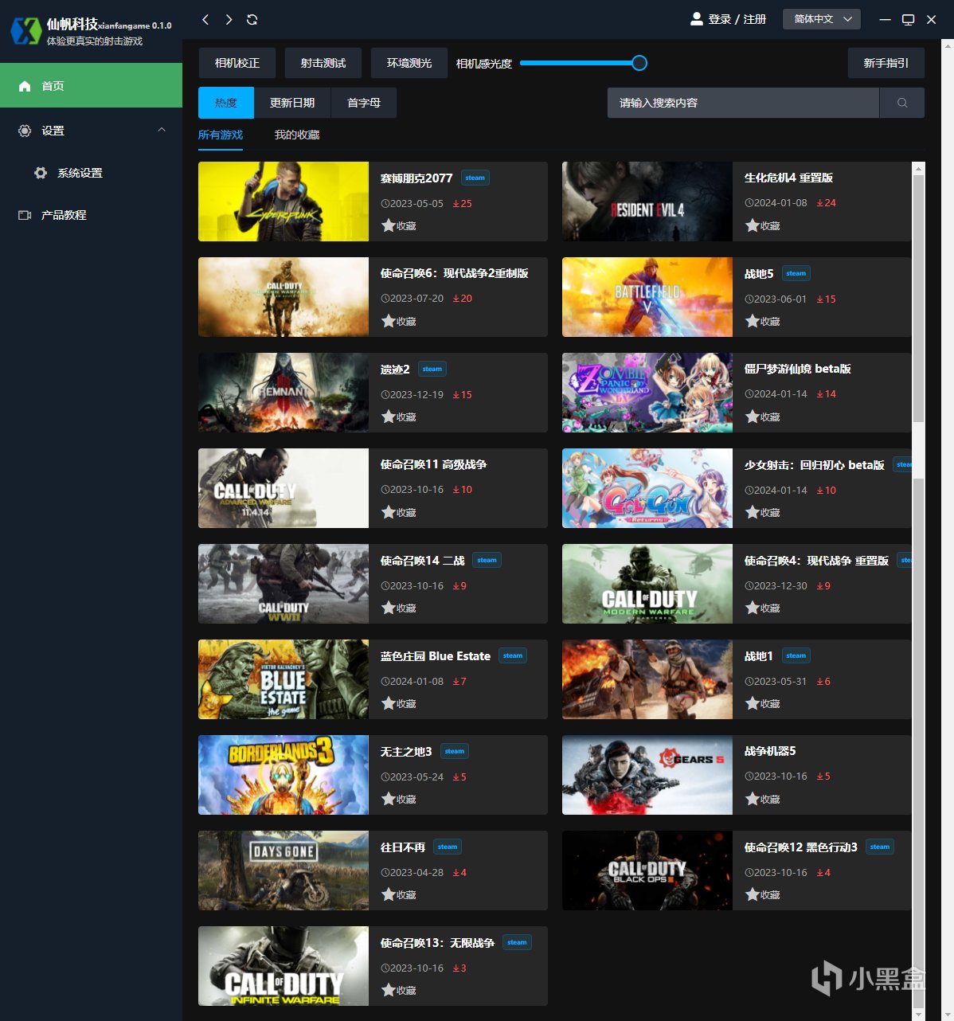Open the Battlefield V thumbnail
The height and width of the screenshot is (1021, 954).
pyautogui.click(x=647, y=297)
